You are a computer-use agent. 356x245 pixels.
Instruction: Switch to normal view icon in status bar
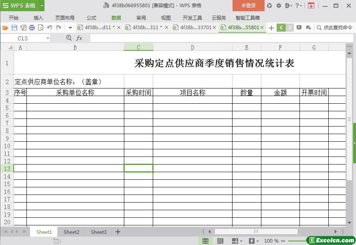(x=205, y=241)
